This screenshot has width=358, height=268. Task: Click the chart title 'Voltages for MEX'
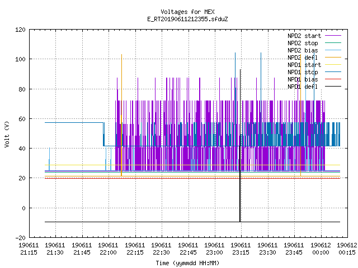187,12
